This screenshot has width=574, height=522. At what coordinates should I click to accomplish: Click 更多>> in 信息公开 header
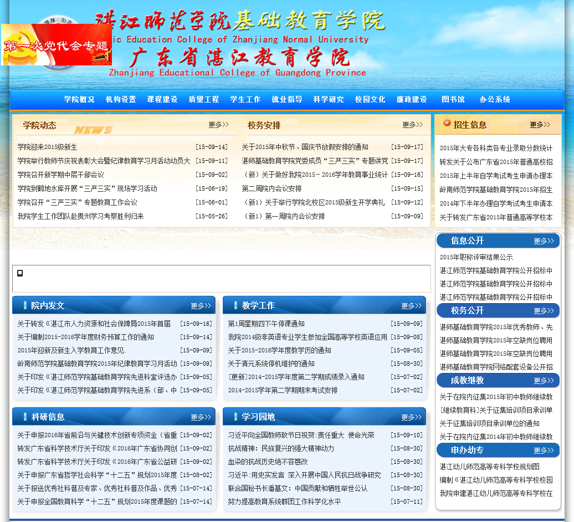[x=544, y=241]
